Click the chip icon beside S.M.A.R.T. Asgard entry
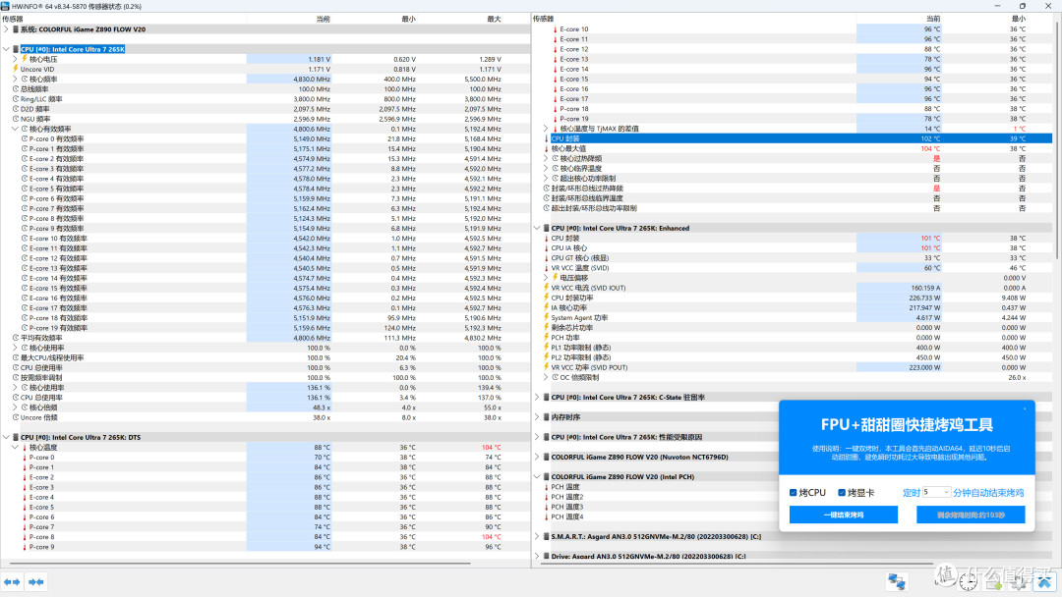The width and height of the screenshot is (1062, 597). 546,536
